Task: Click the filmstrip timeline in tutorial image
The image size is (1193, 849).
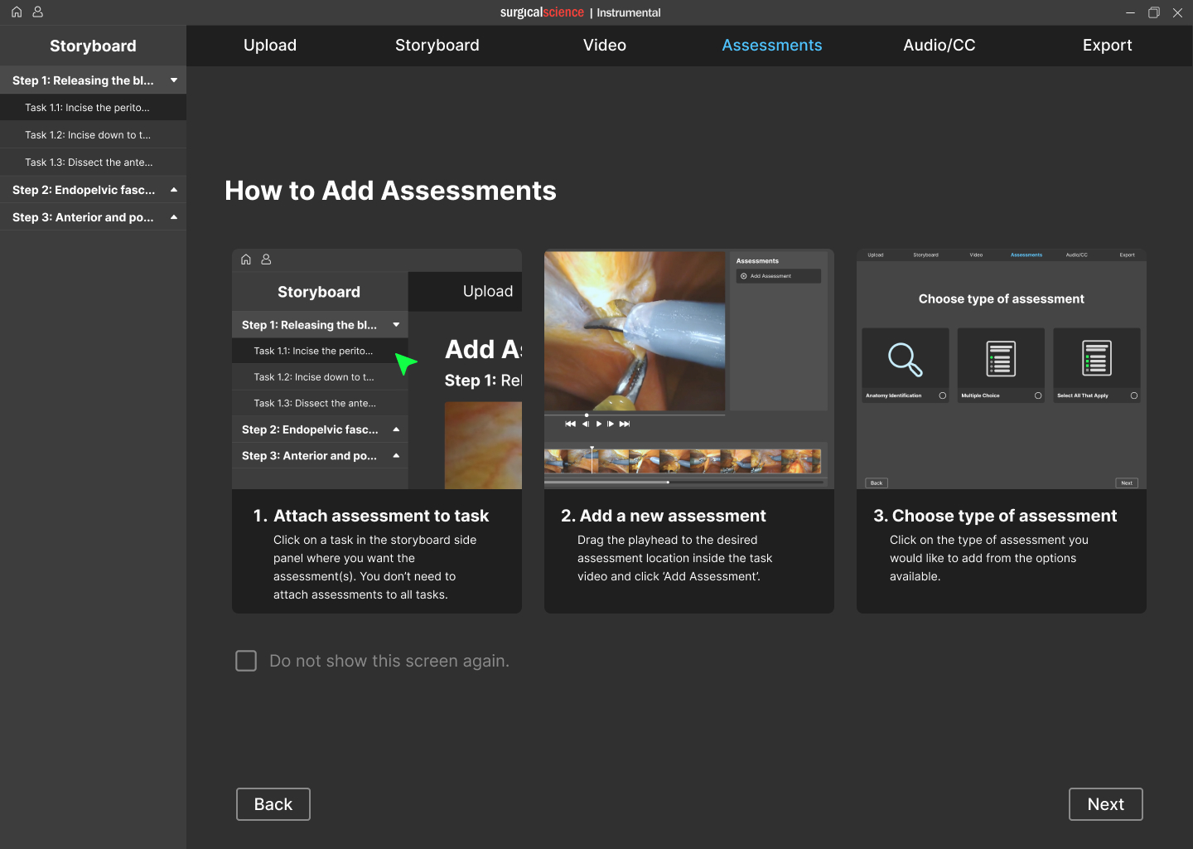Action: tap(683, 461)
